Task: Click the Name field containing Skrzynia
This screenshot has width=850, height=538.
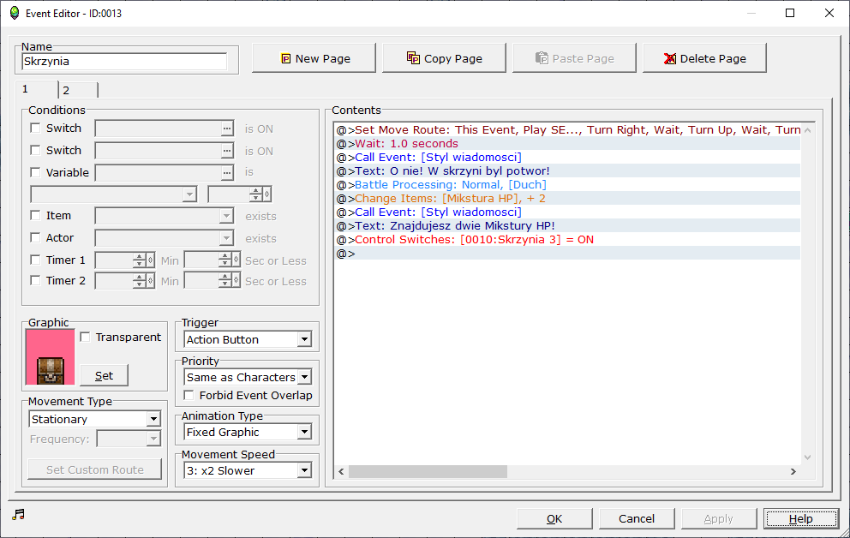Action: pyautogui.click(x=125, y=62)
